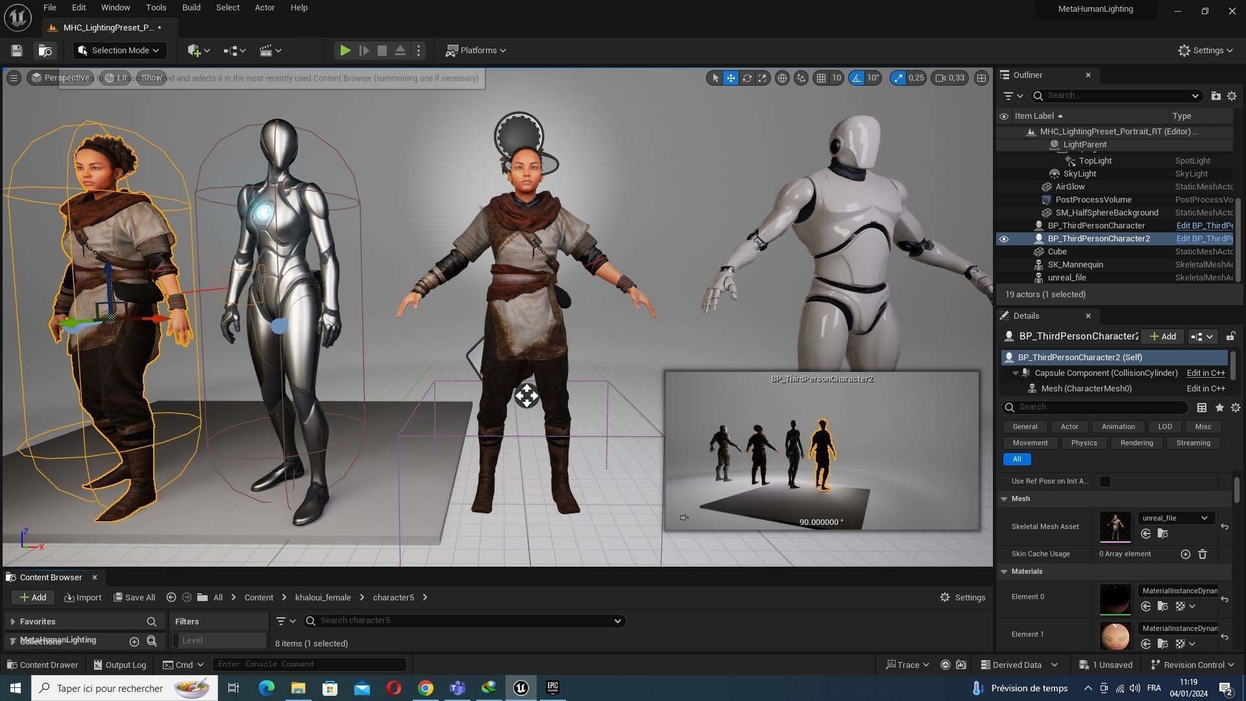Toggle visibility eye for BP_ThirdPersonCharacter2
This screenshot has width=1246, height=701.
[x=1004, y=239]
